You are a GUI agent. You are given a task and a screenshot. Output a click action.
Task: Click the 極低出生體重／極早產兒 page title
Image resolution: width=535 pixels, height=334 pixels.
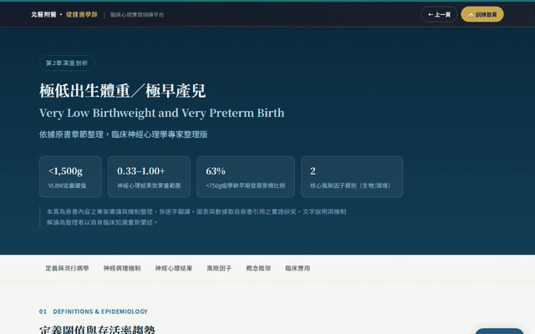pos(123,91)
